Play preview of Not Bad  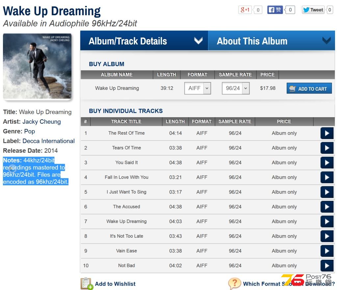[327, 266]
